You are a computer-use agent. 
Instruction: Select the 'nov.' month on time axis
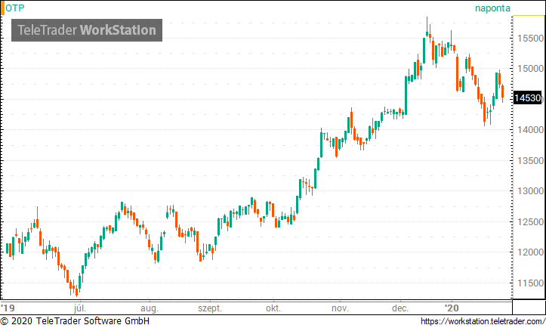[x=340, y=308]
